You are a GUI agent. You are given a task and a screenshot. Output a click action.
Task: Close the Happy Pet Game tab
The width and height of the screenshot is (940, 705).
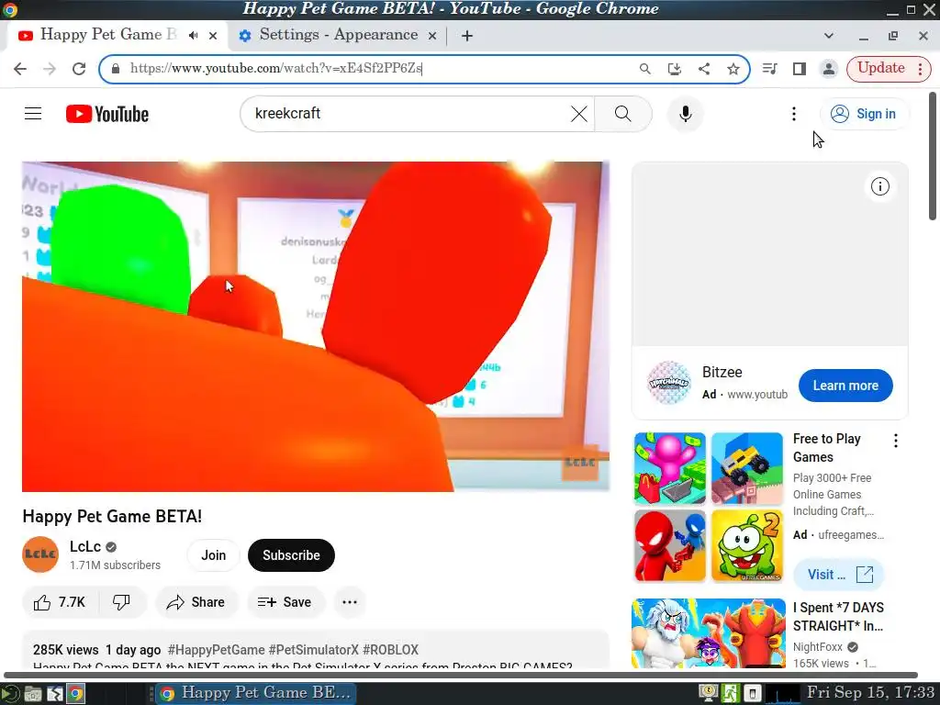point(213,36)
